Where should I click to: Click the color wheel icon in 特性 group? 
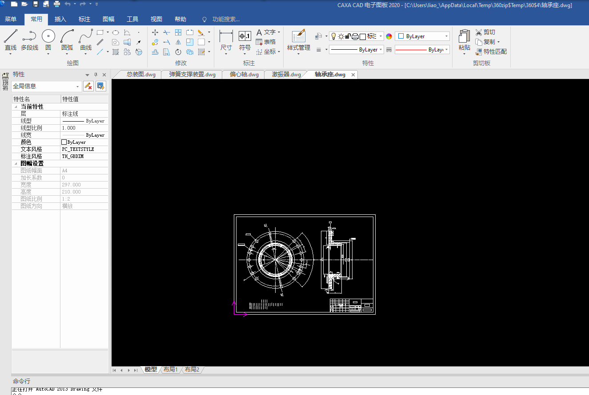pos(389,36)
